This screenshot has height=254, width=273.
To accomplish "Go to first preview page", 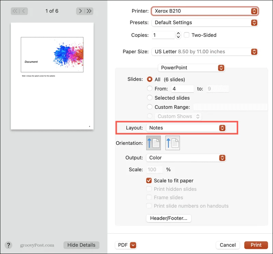I will pos(15,11).
